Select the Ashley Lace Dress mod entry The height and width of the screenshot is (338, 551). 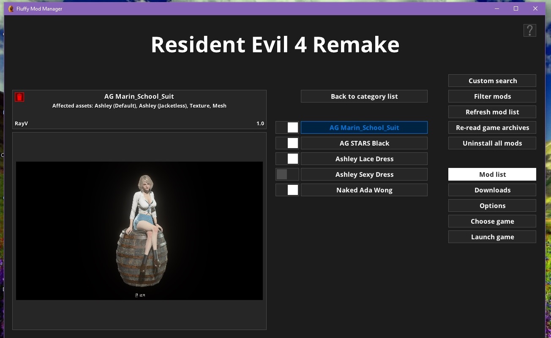click(x=364, y=159)
